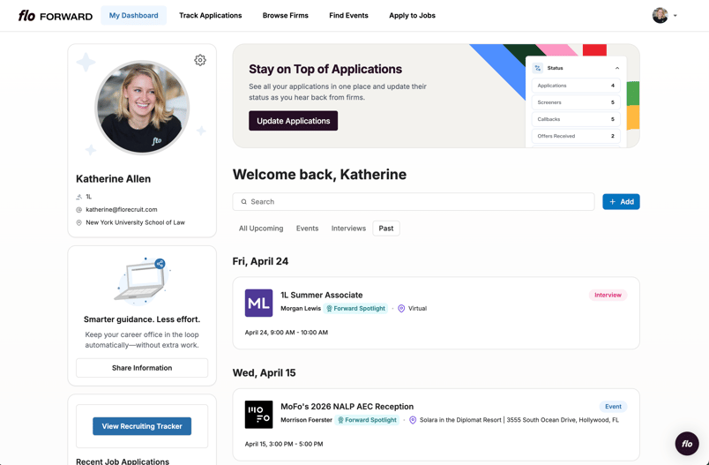Open Track Applications page
The height and width of the screenshot is (465, 709).
pos(210,15)
